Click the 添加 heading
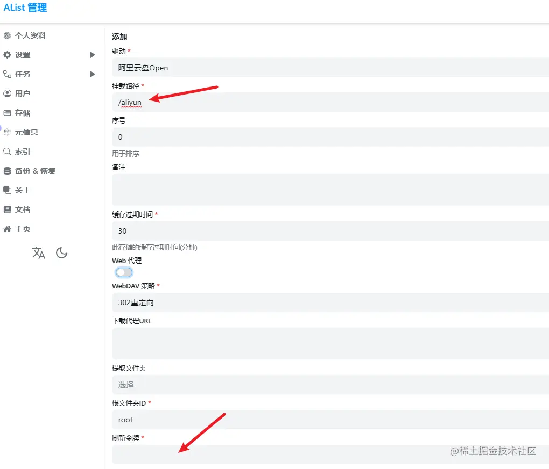The height and width of the screenshot is (469, 549). pyautogui.click(x=119, y=37)
